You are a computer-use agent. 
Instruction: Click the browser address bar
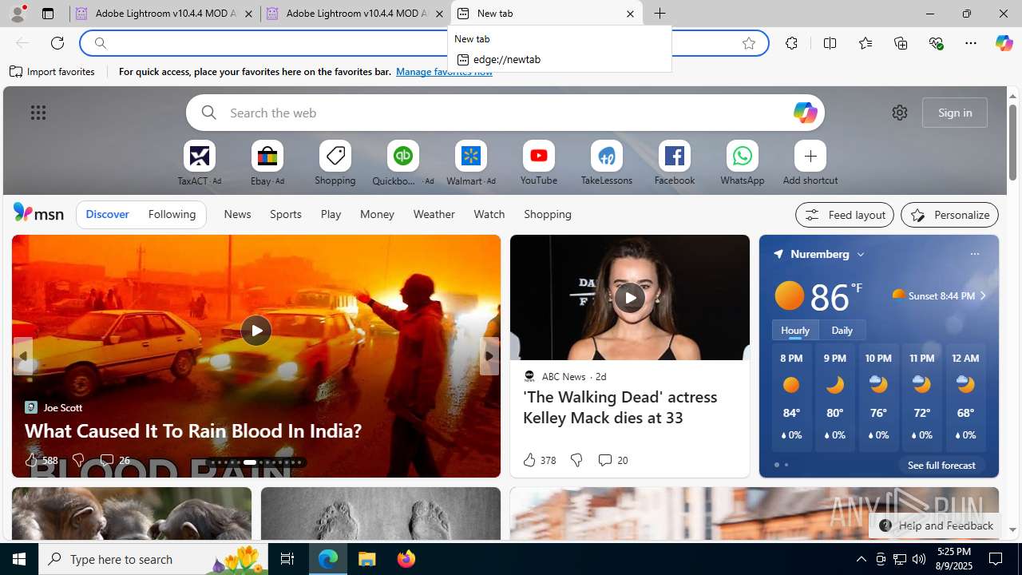click(423, 43)
